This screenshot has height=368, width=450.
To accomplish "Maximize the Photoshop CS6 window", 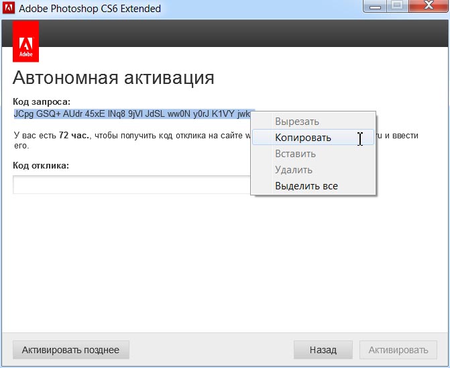I will click(x=397, y=6).
